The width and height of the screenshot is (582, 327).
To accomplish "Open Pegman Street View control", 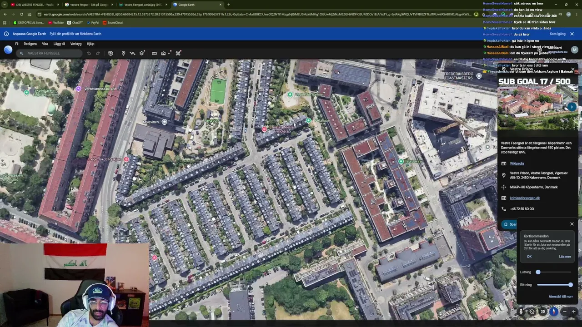I will [521, 312].
